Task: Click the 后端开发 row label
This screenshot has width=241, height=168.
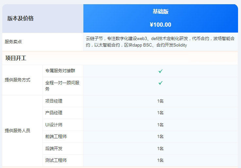Action: [x=54, y=148]
